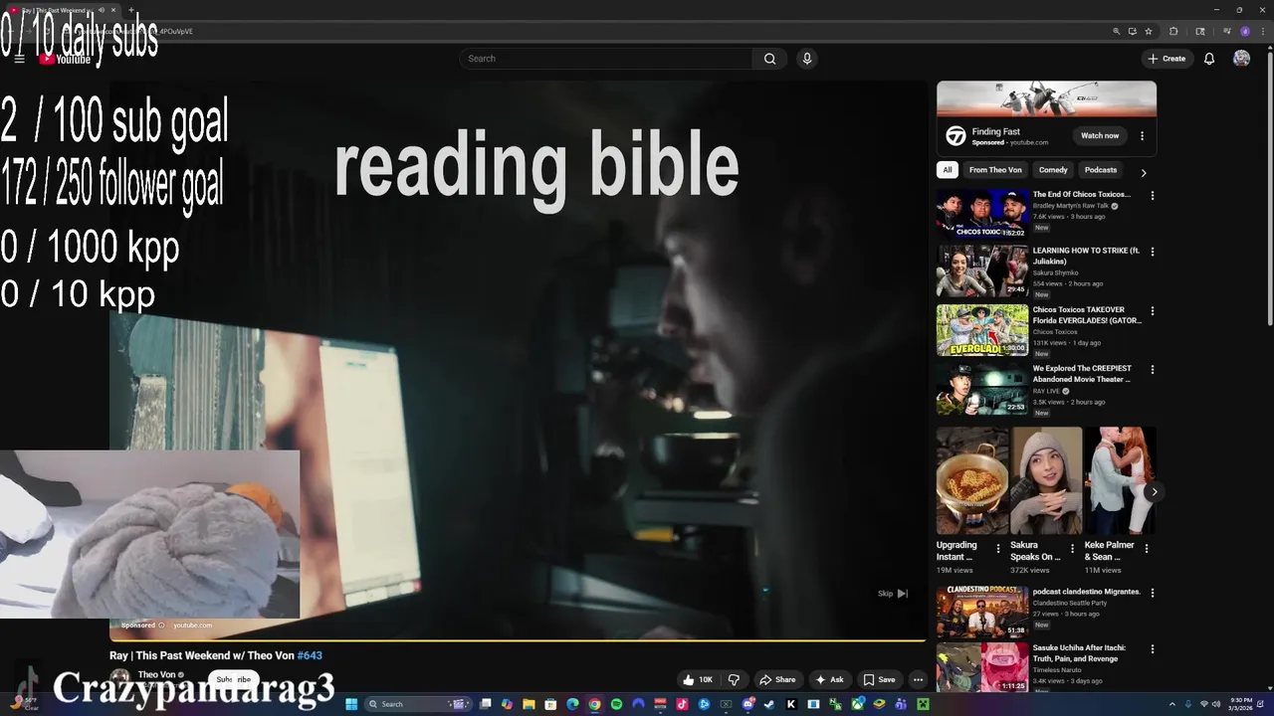Open the taskbar clock showing 9:30 PM
Viewport: 1274px width, 716px height.
point(1241,704)
